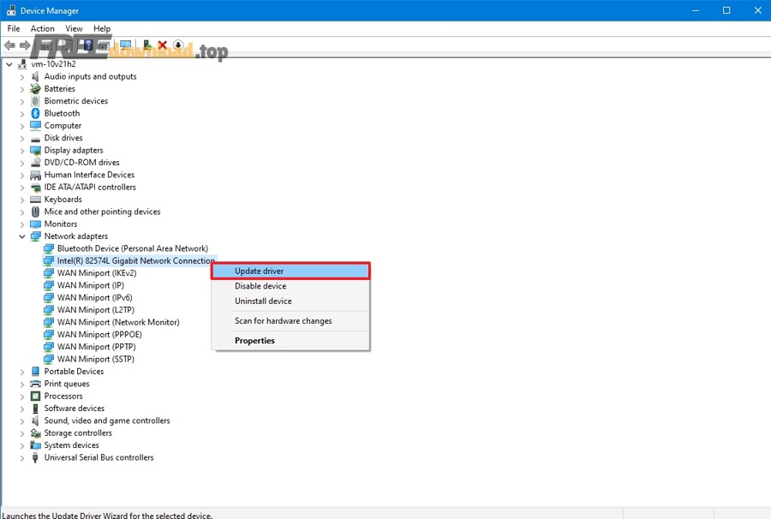Select WAN Miniport (L2TP) adapter
The height and width of the screenshot is (519, 771).
pos(95,310)
